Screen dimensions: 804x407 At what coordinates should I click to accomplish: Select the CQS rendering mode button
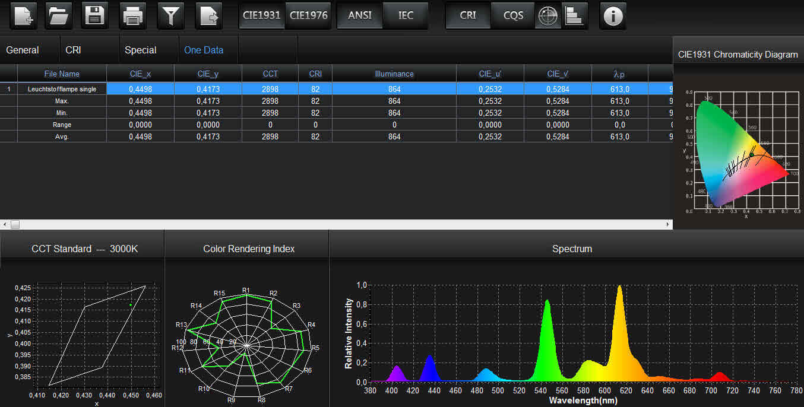coord(514,16)
